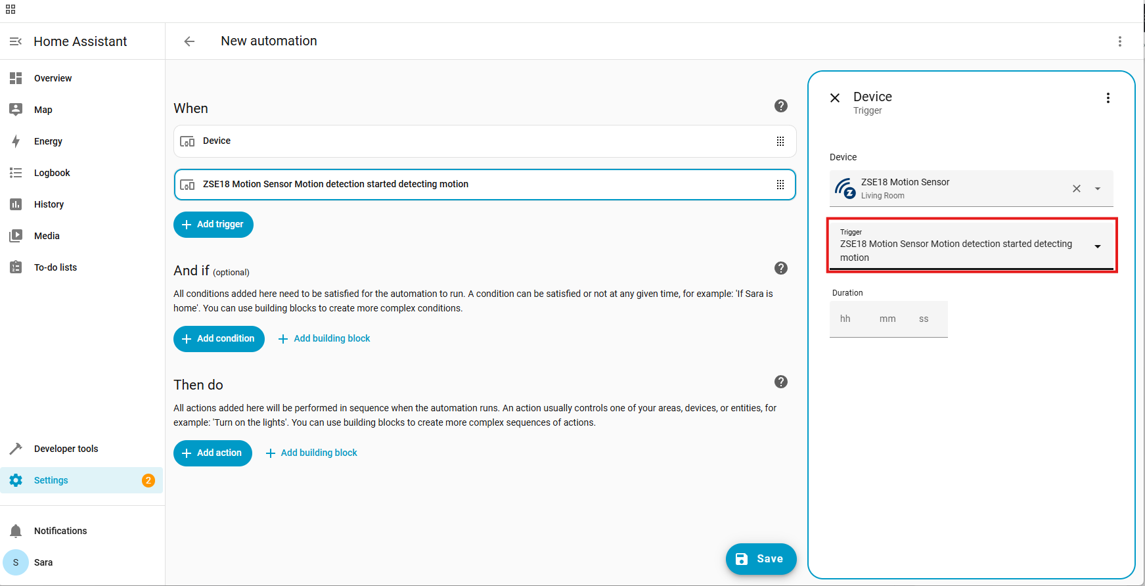Open Notifications panel
This screenshot has width=1145, height=586.
pyautogui.click(x=82, y=531)
